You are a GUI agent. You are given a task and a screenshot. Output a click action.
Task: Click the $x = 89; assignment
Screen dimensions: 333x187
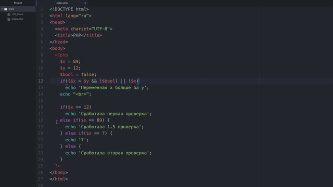[x=70, y=61]
